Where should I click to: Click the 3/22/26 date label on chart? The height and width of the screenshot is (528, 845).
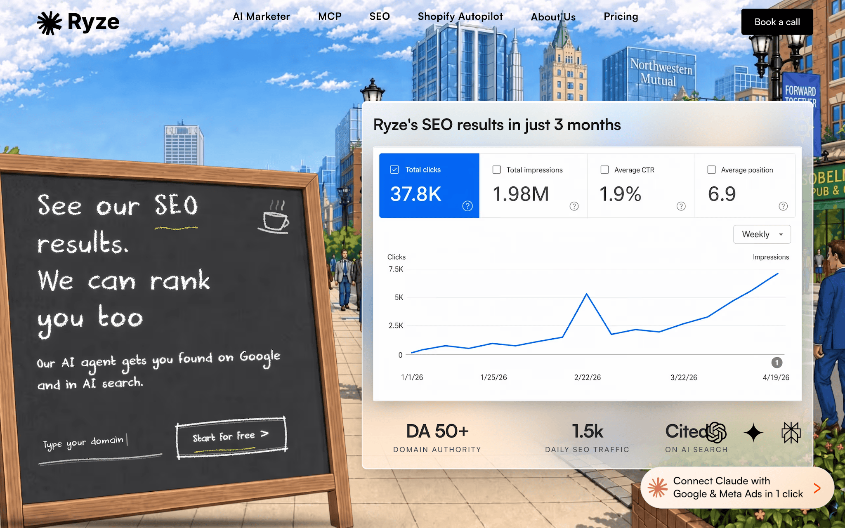[x=684, y=377]
